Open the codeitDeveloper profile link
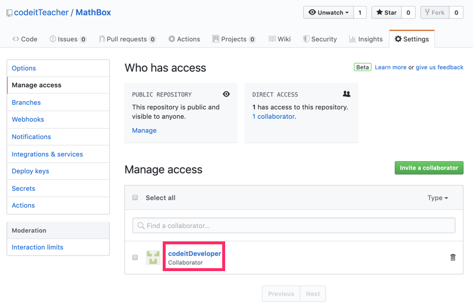The height and width of the screenshot is (306, 473). (x=195, y=254)
